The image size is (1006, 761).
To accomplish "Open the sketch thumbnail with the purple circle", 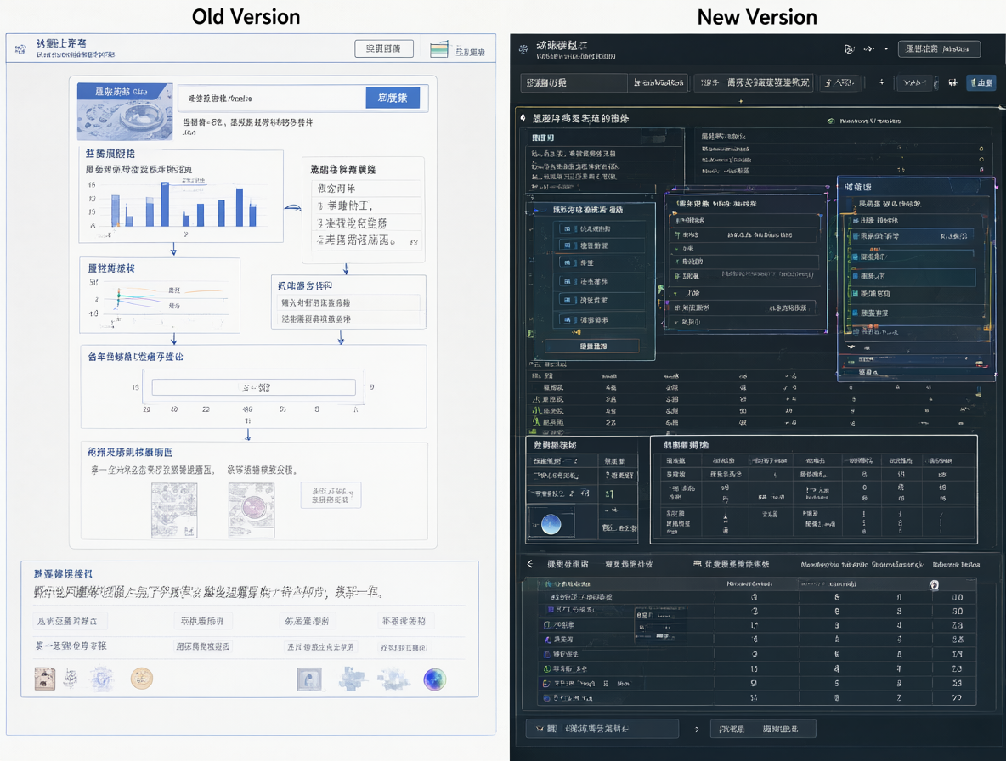I will tap(251, 510).
